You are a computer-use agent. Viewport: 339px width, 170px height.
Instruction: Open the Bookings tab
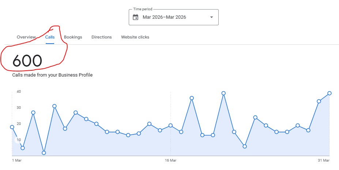click(73, 37)
